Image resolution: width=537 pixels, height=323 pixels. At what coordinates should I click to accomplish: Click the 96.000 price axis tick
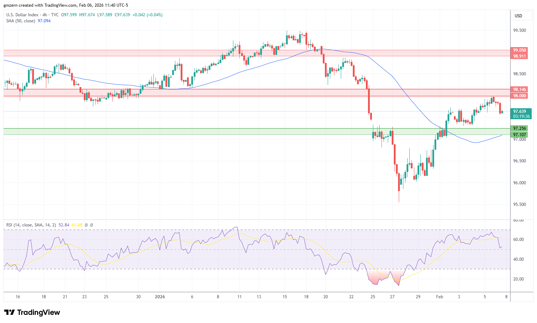(519, 183)
